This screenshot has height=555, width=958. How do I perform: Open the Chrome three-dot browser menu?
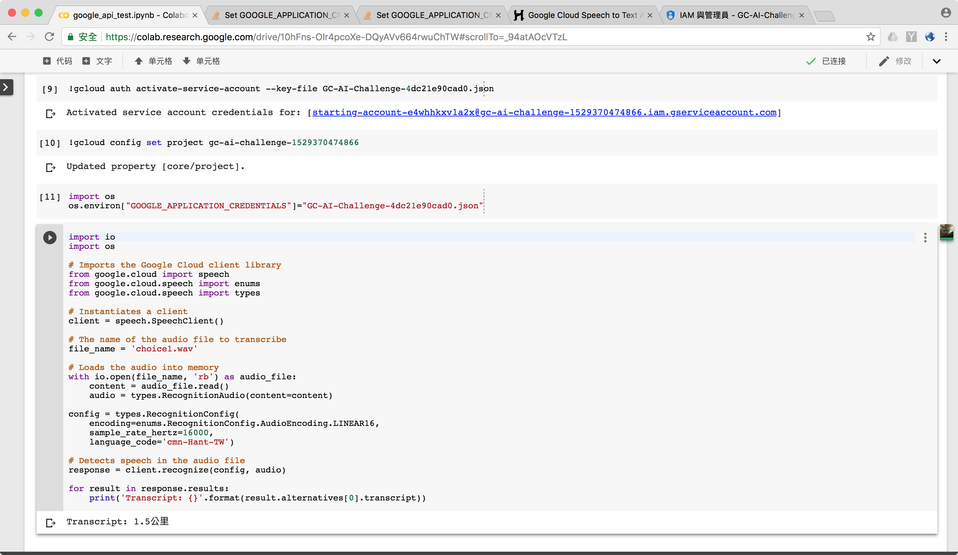[946, 37]
